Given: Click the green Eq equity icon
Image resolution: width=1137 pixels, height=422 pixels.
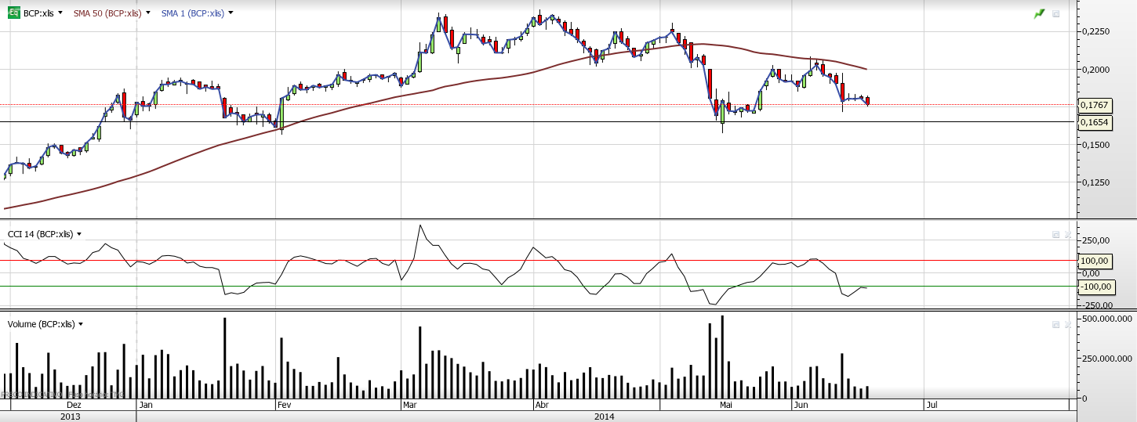Looking at the screenshot, I should pyautogui.click(x=13, y=13).
